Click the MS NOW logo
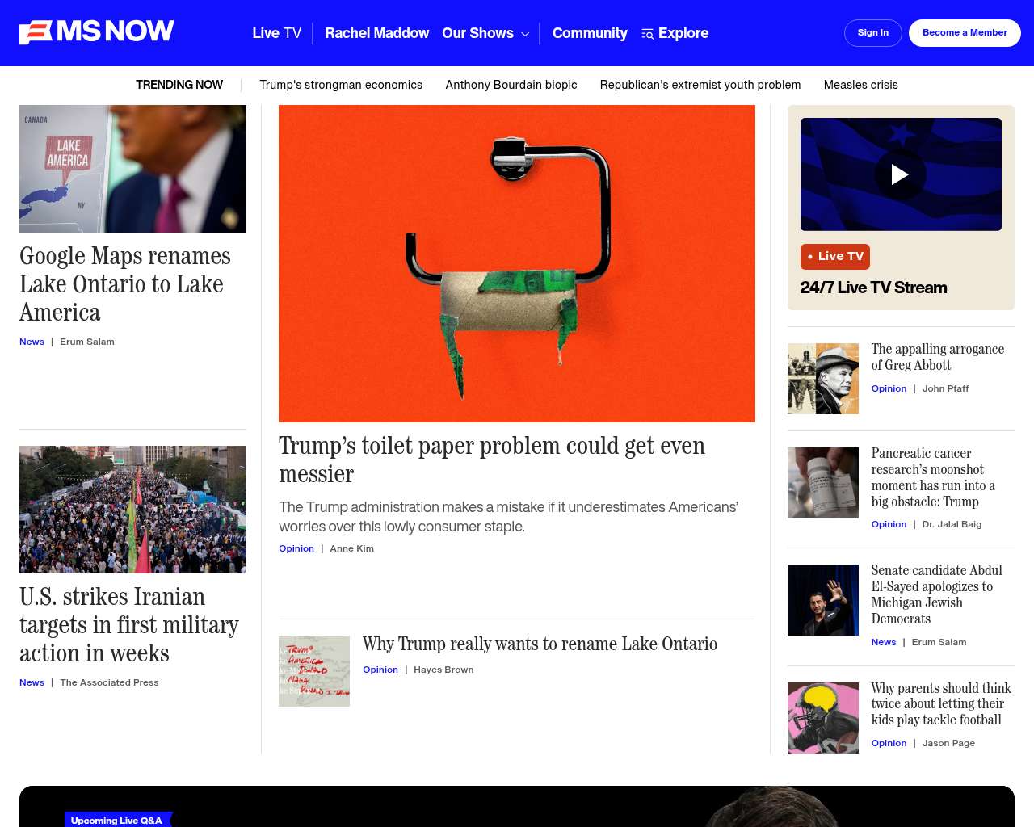Viewport: 1034px width, 827px height. [x=97, y=32]
